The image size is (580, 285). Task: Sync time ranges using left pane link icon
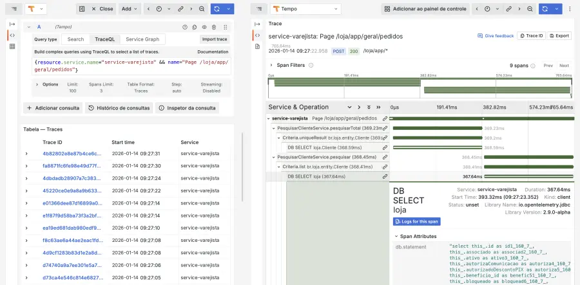coord(180,9)
